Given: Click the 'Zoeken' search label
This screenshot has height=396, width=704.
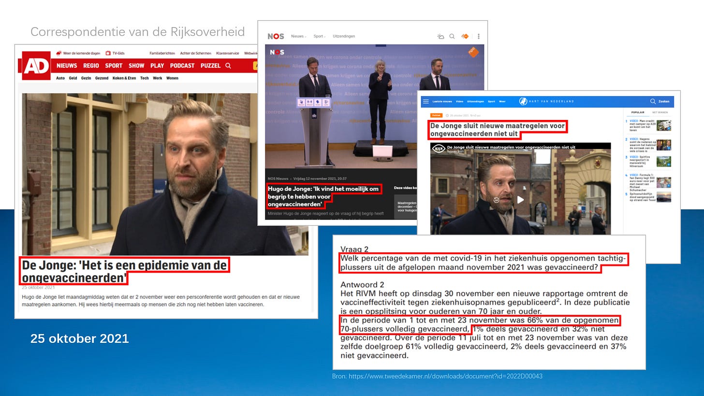Looking at the screenshot, I should tap(664, 102).
